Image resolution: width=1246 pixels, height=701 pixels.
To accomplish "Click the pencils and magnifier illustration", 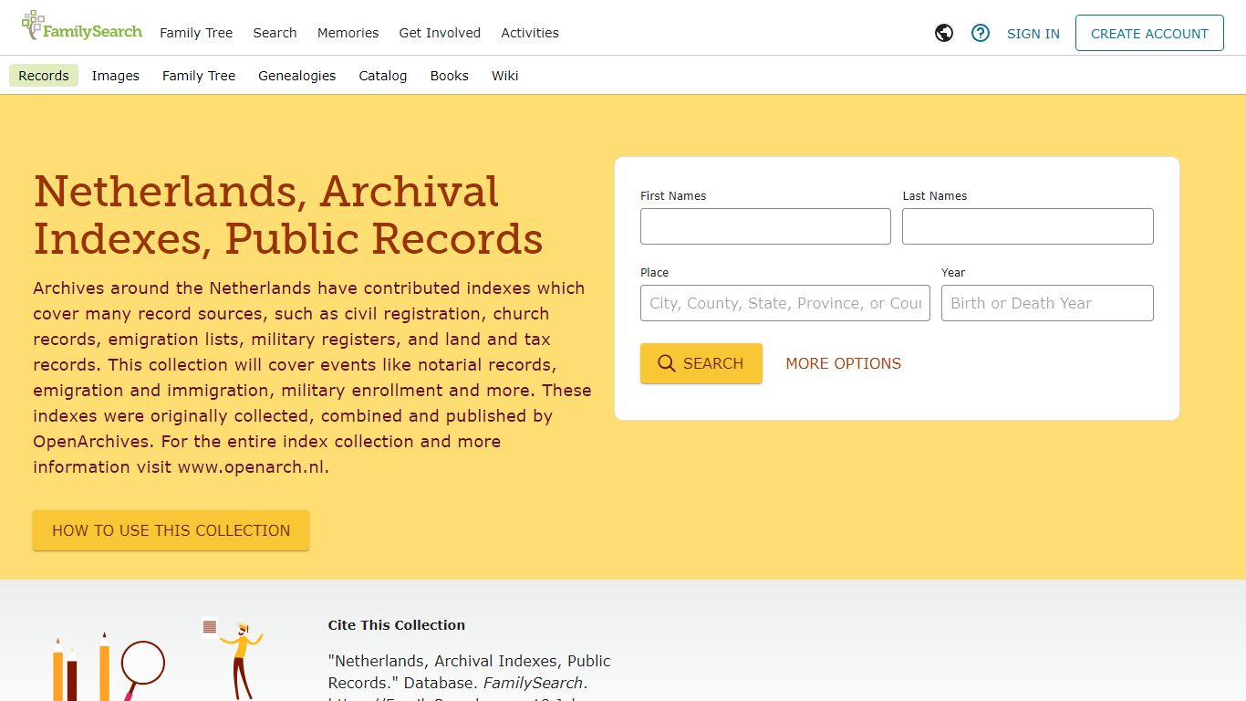I will point(157,660).
